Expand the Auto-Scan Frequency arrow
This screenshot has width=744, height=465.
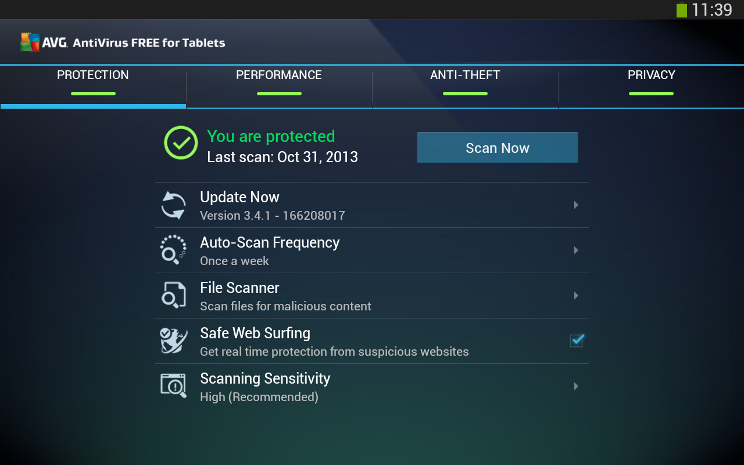point(576,250)
